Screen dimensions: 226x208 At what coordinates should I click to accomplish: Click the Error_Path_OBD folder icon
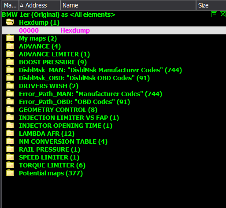[x=10, y=101]
